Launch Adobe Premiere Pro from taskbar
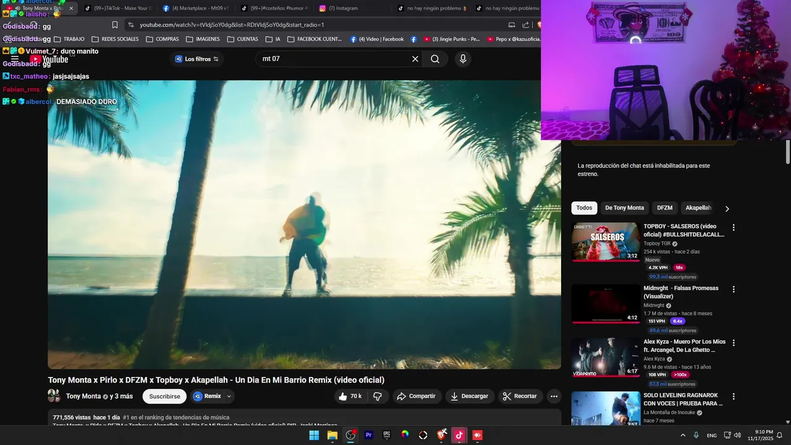Image resolution: width=791 pixels, height=445 pixels. pos(369,435)
